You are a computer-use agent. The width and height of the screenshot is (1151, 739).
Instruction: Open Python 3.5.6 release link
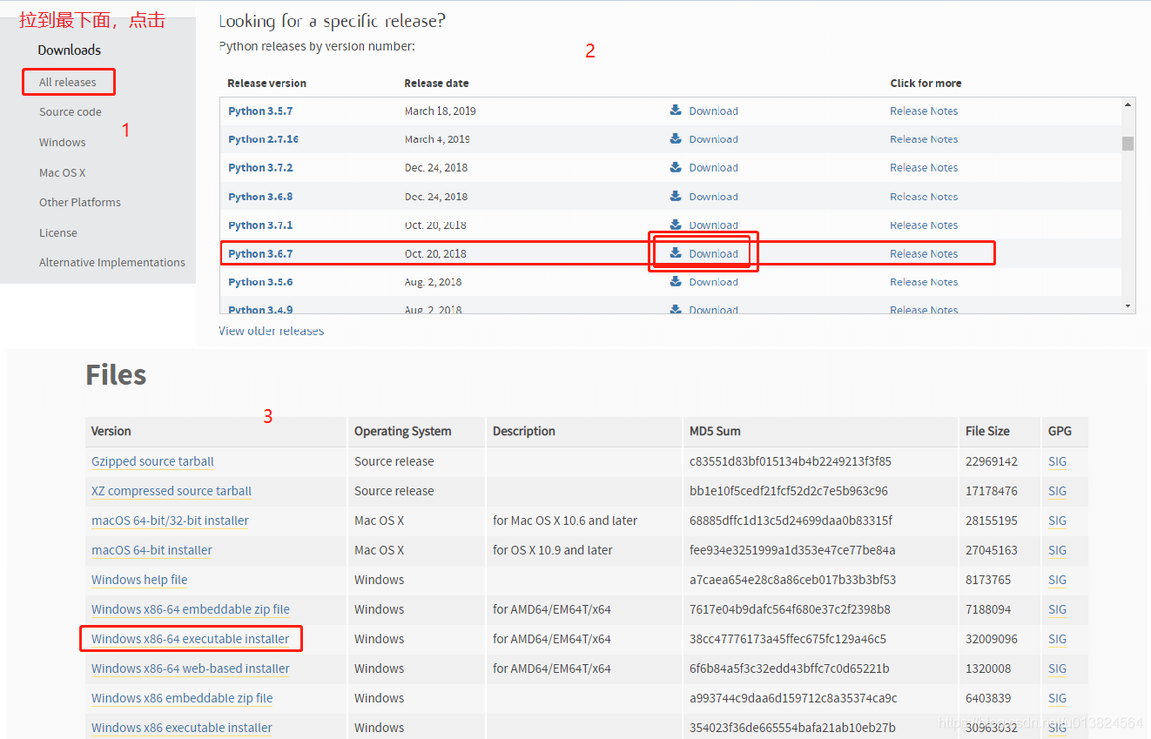pos(260,282)
